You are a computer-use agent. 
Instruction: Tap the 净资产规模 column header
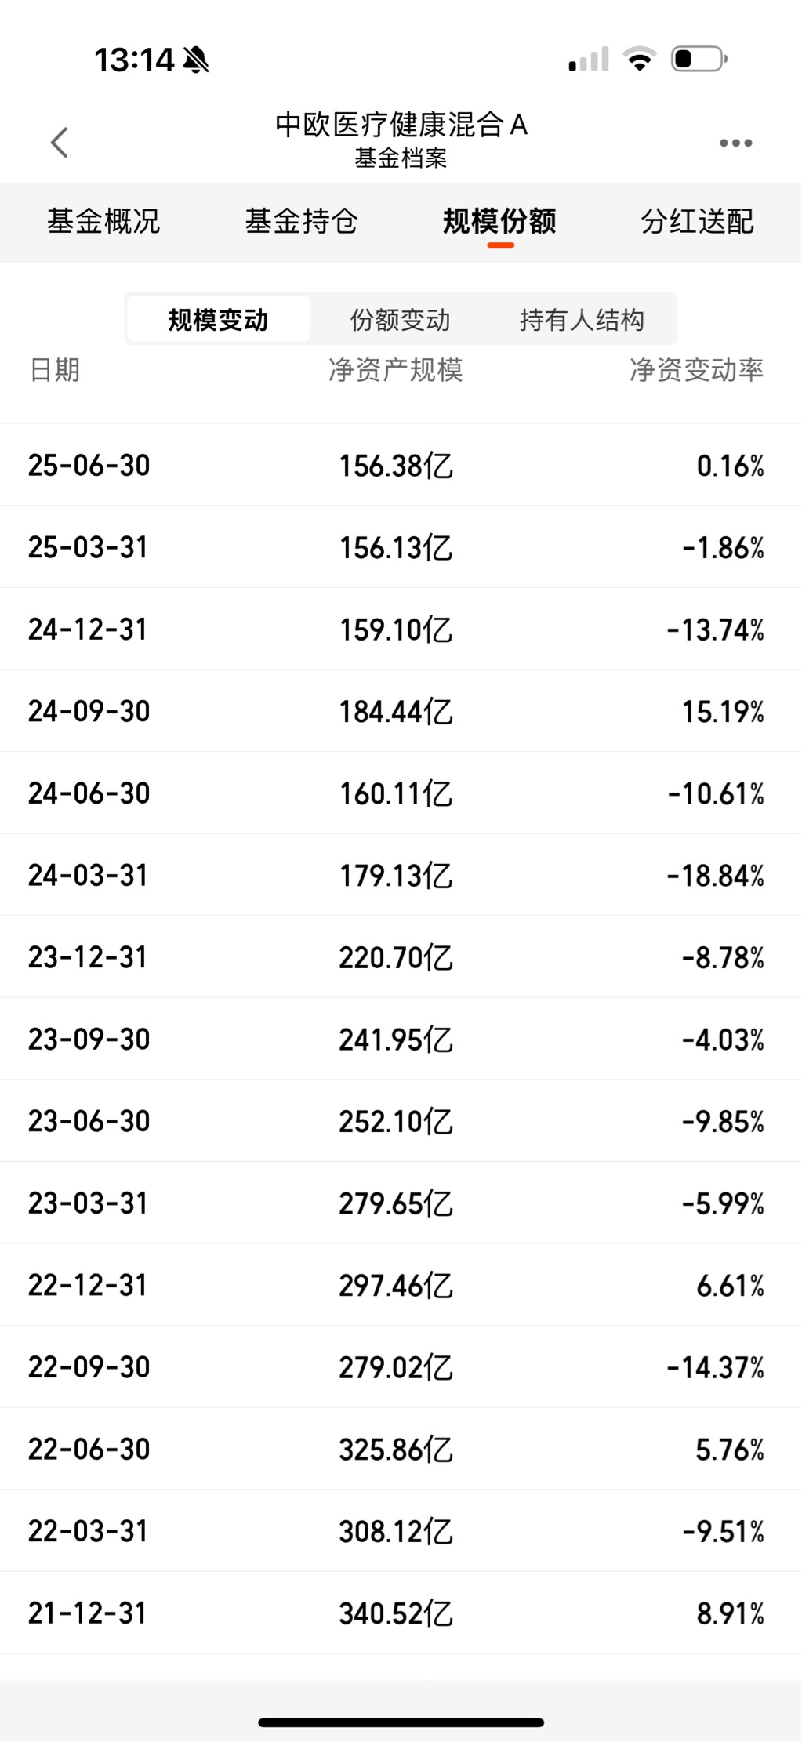396,370
